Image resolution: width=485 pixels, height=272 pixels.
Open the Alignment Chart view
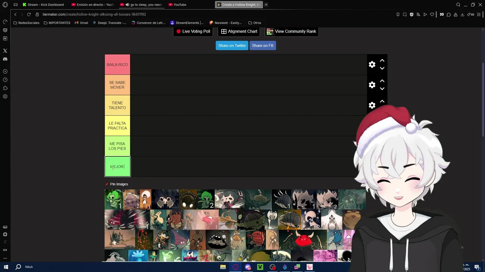click(x=239, y=31)
